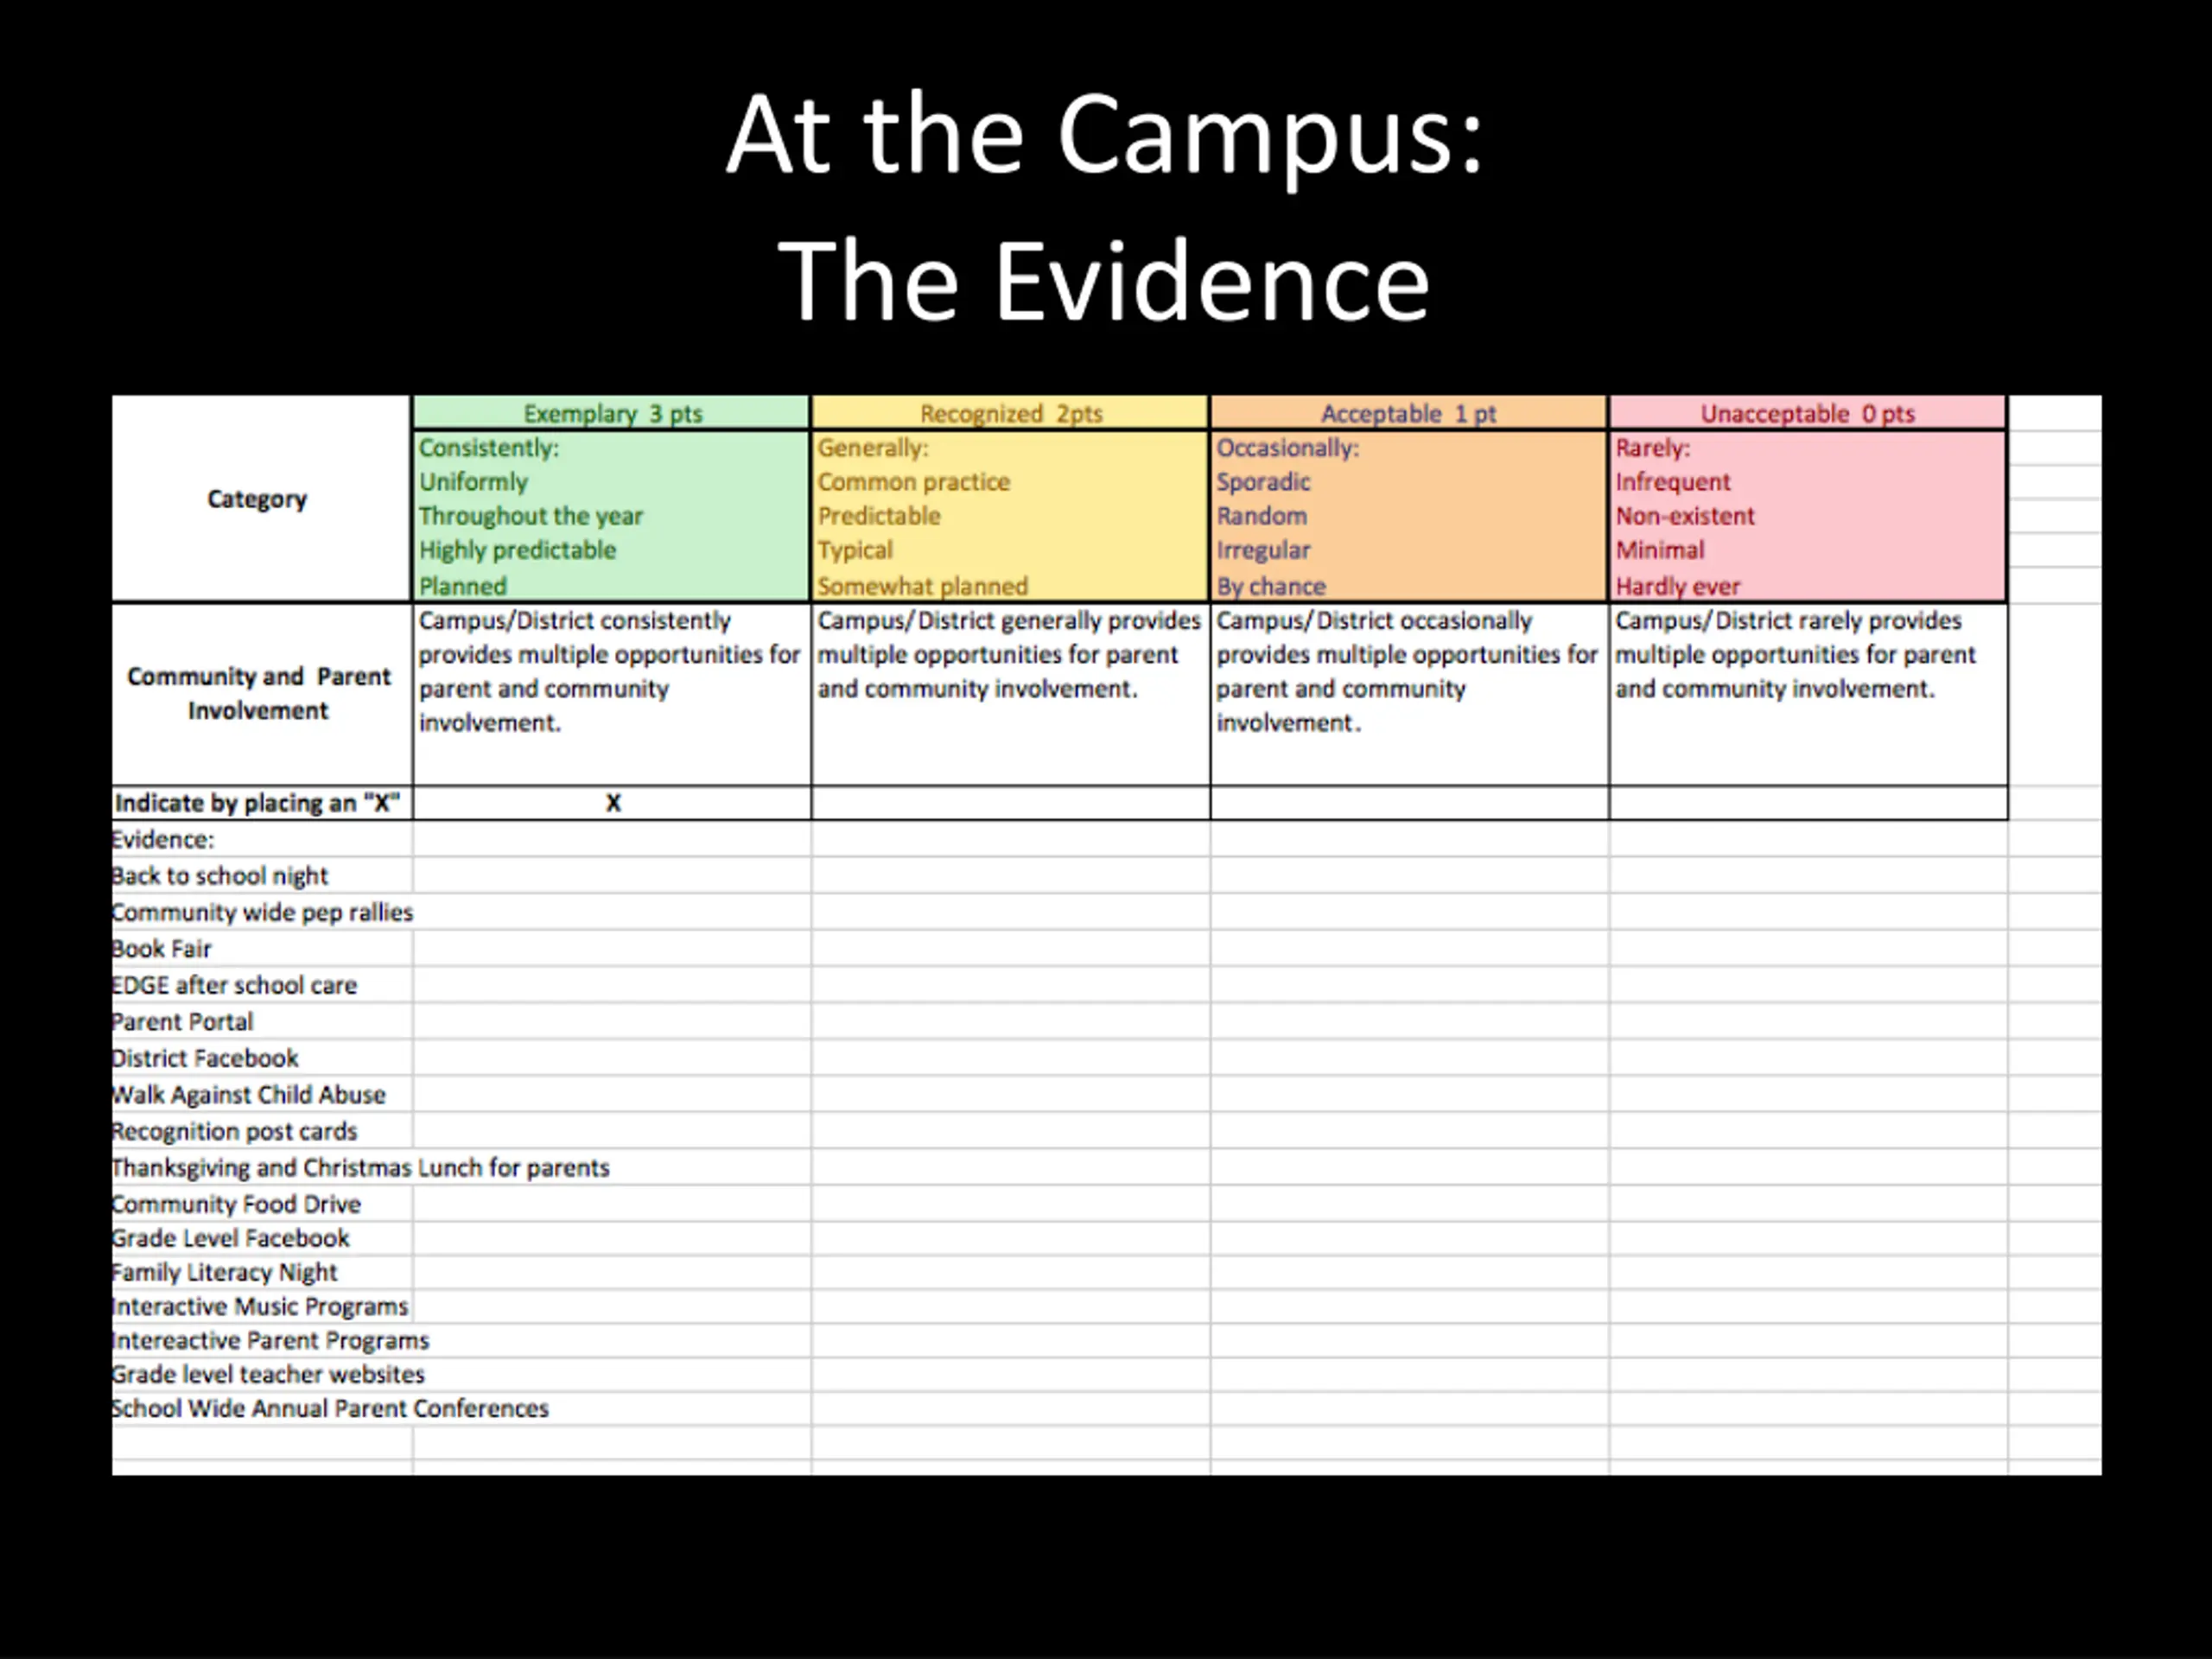
Task: Click the 'Typical' text
Action: (x=855, y=550)
